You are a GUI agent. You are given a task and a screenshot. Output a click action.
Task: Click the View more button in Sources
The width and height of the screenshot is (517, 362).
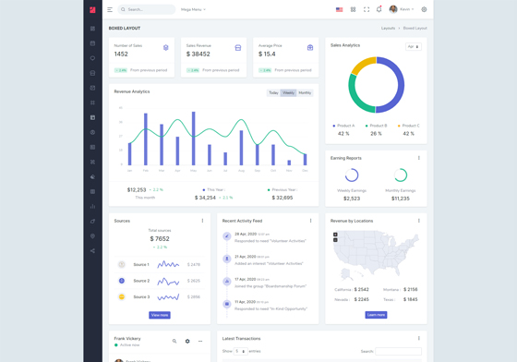point(160,315)
